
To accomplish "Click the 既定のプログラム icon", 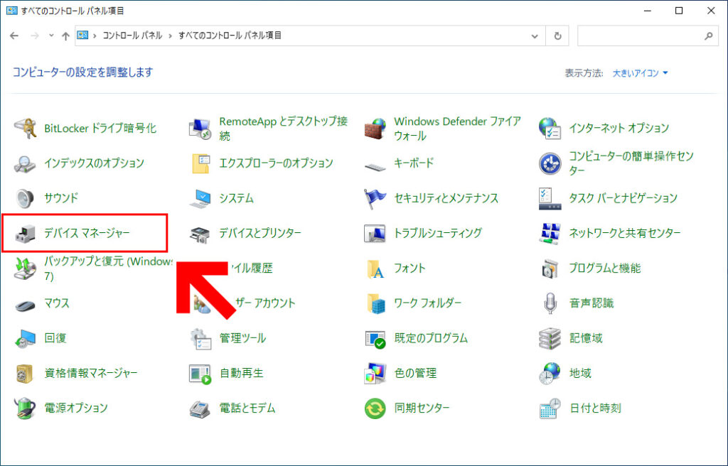I will 375,339.
